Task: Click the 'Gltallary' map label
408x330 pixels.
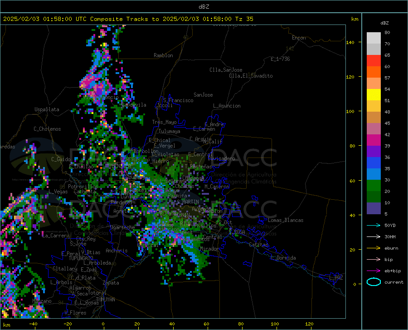Action: pyautogui.click(x=65, y=269)
